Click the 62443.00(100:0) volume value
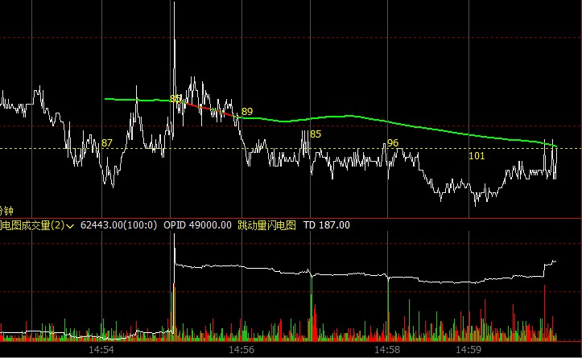 (119, 225)
